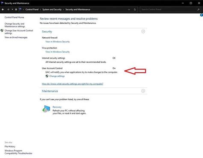Open View in Windows Security under Network firewall
The image size is (203, 158).
pos(57,42)
